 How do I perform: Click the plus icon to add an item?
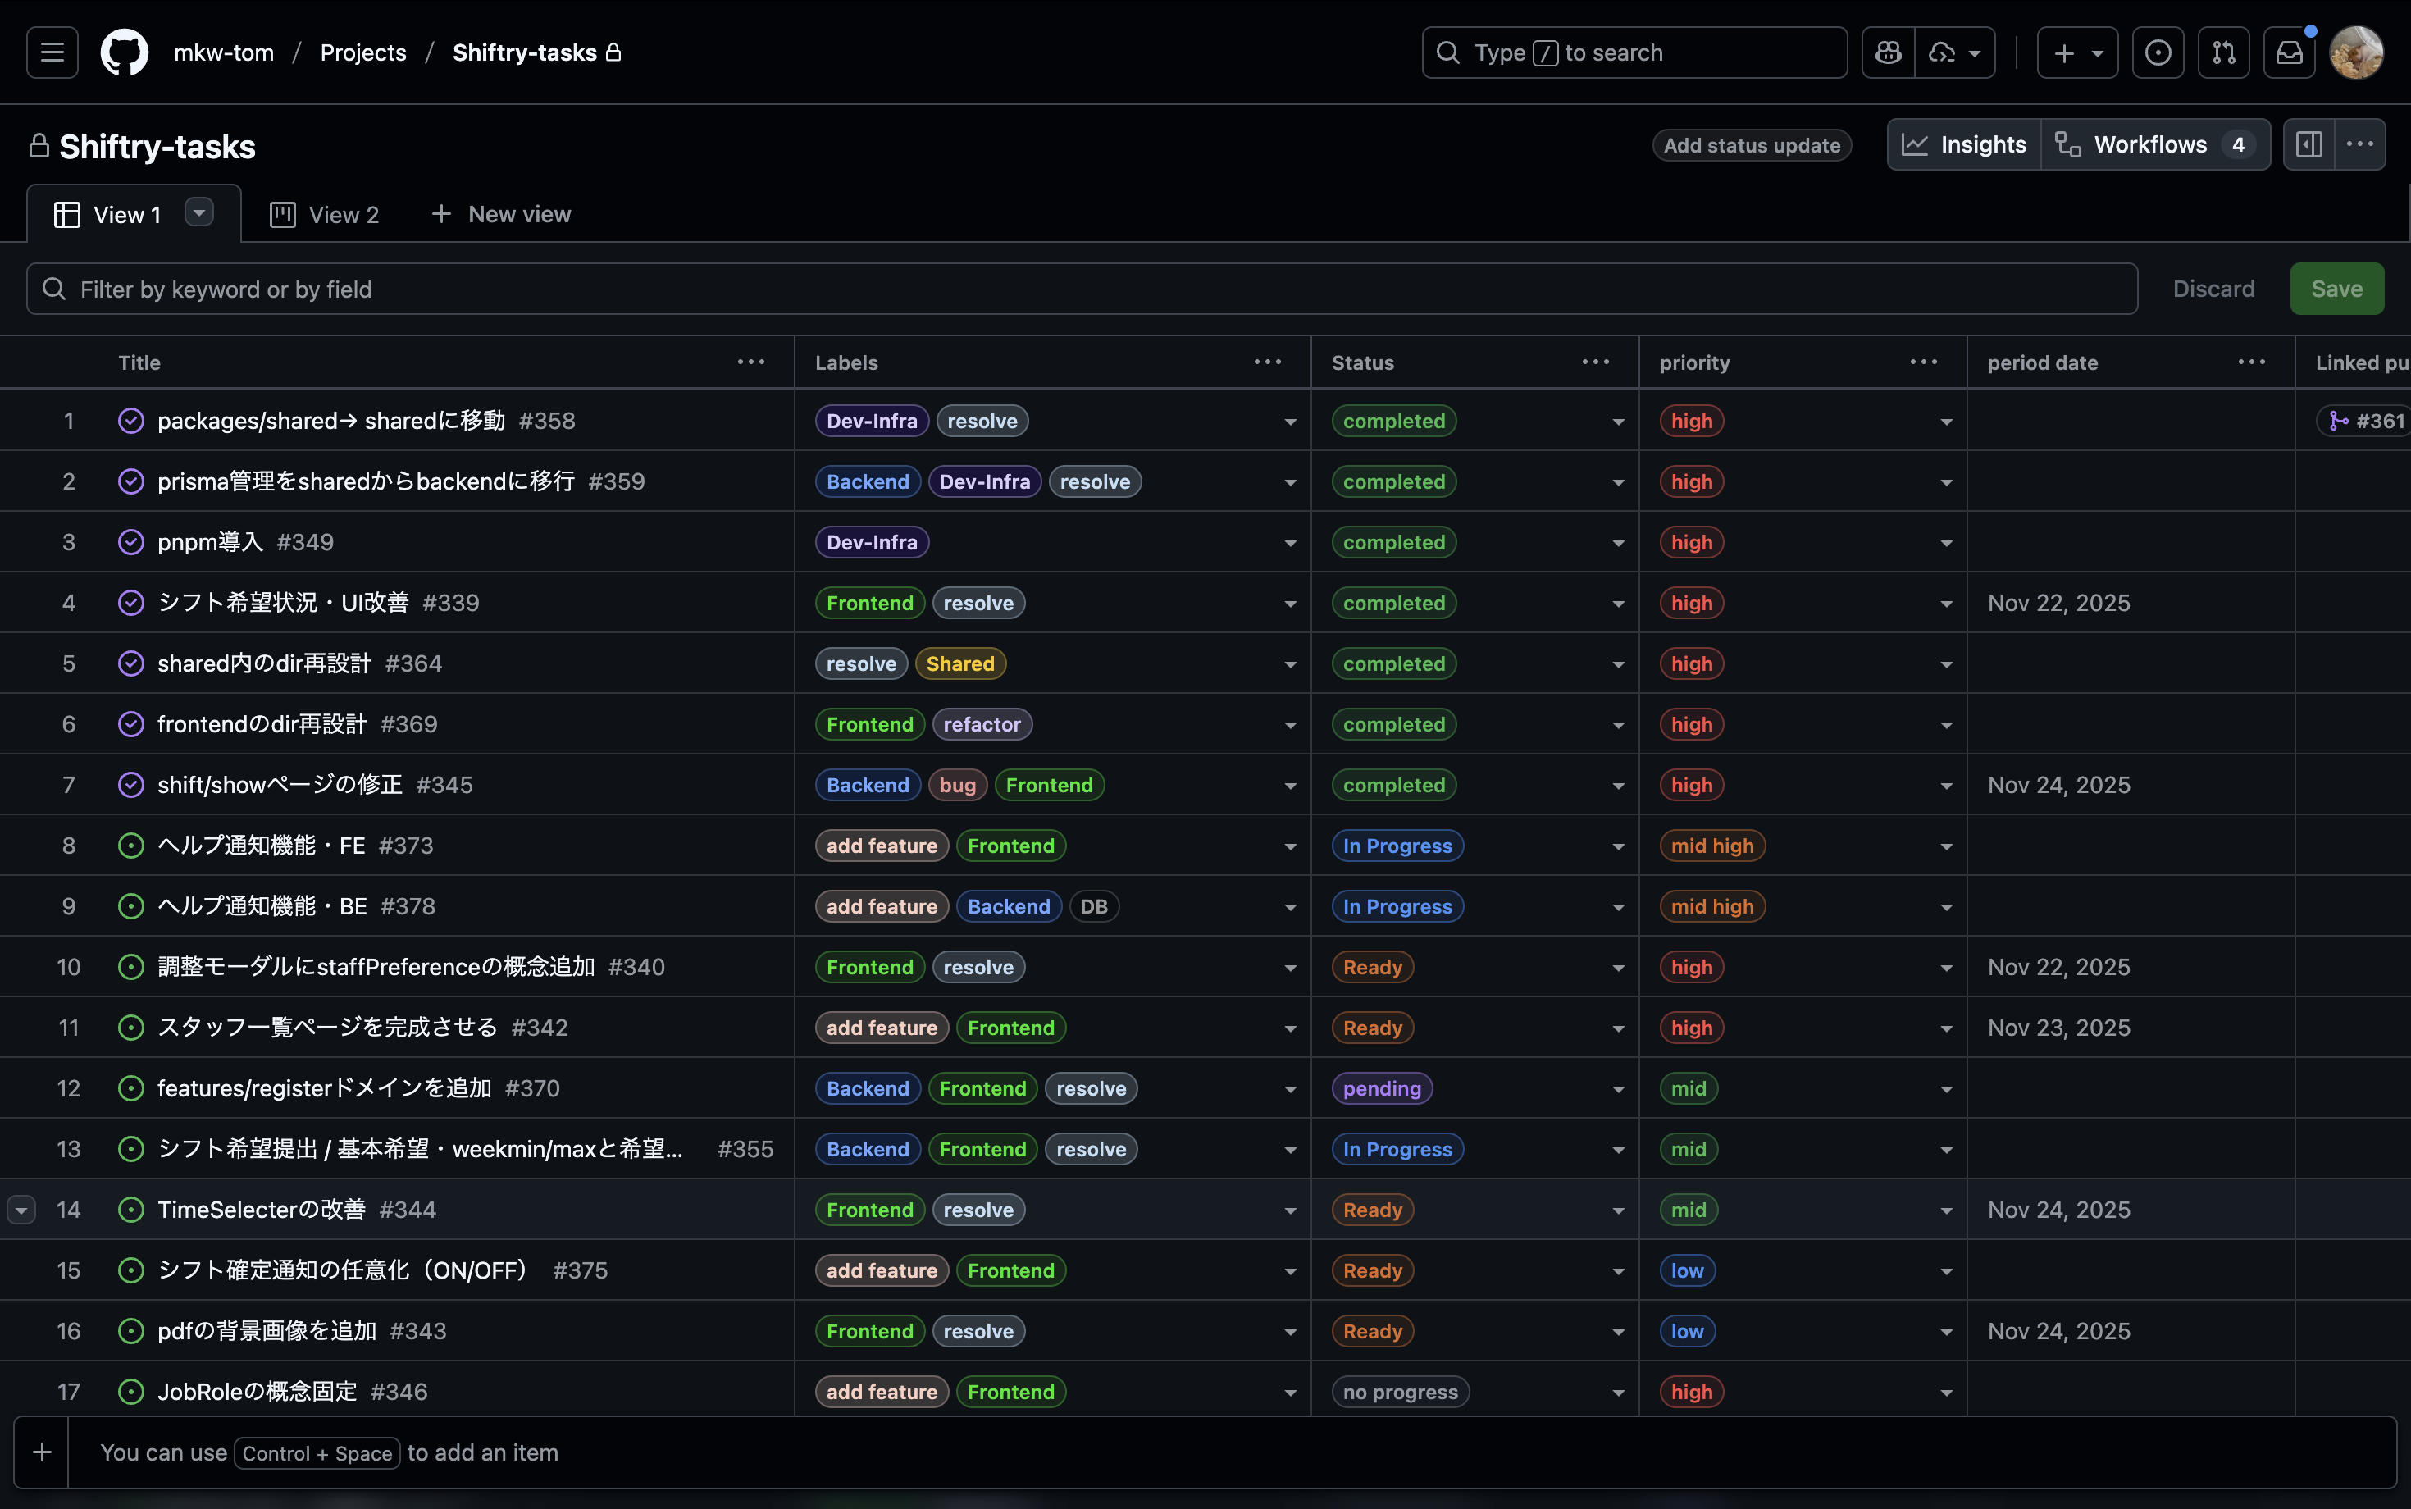(42, 1452)
